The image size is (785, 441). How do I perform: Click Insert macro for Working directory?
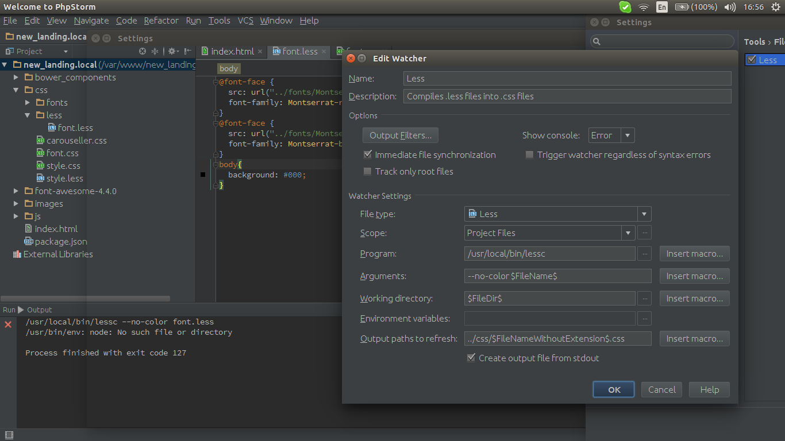[695, 299]
